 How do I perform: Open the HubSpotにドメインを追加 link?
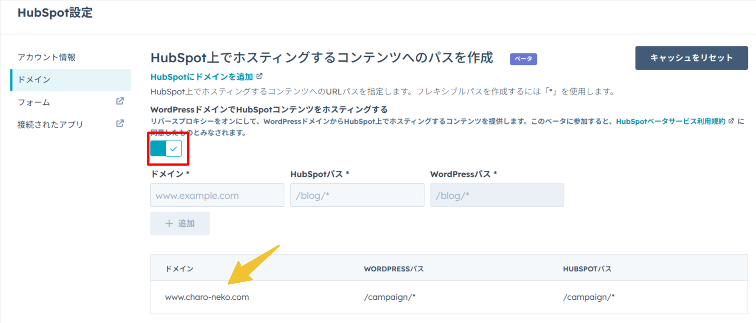pyautogui.click(x=202, y=77)
